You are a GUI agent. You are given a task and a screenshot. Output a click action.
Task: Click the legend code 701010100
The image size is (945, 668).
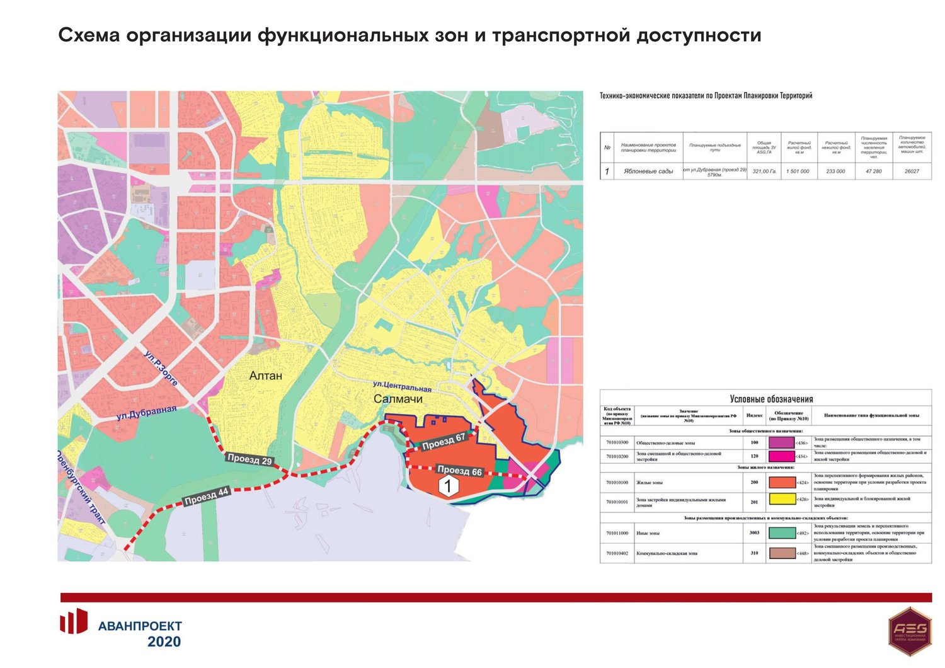coord(617,482)
